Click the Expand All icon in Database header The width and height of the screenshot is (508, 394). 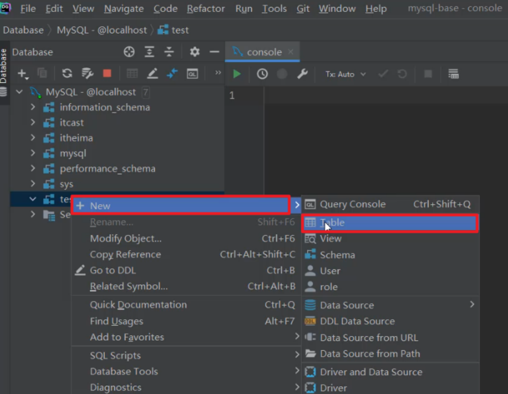pyautogui.click(x=149, y=51)
